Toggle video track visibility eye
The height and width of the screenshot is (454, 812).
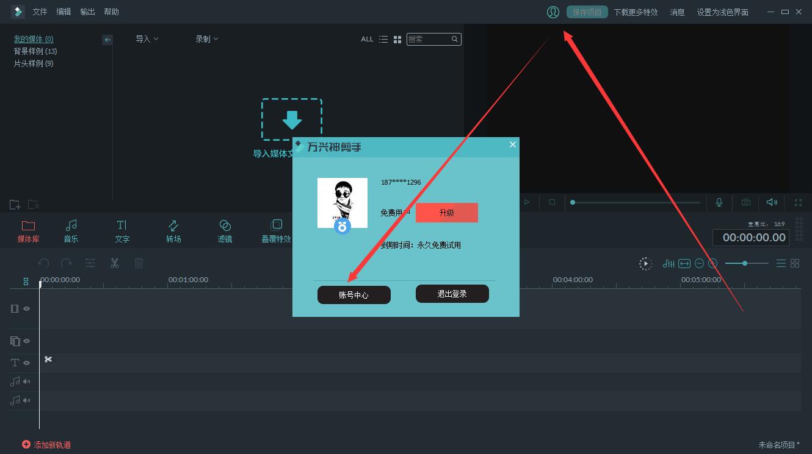tap(26, 309)
